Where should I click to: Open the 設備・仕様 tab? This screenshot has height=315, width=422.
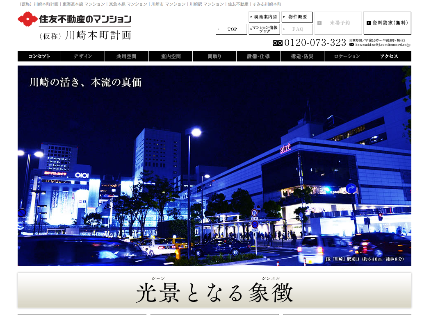258,56
